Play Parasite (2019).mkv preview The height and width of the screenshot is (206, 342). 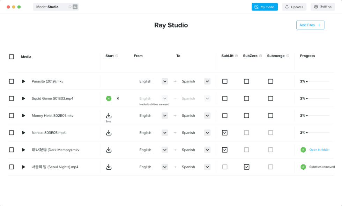[24, 81]
